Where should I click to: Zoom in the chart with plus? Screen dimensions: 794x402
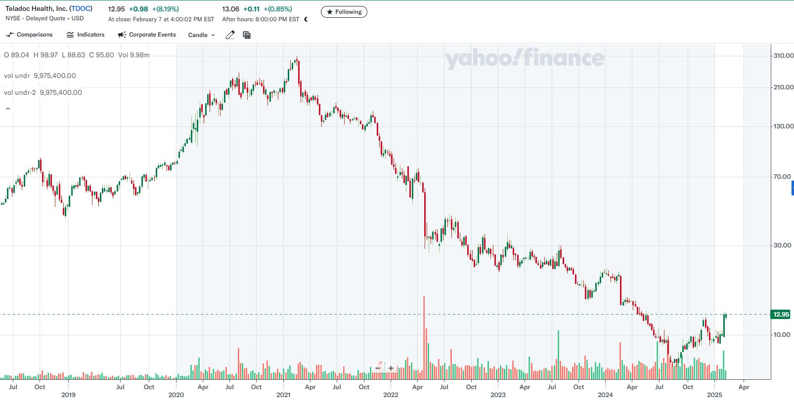coord(391,368)
